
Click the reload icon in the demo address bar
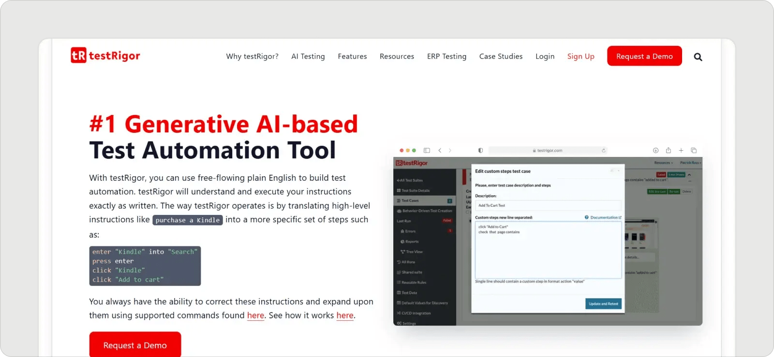603,150
